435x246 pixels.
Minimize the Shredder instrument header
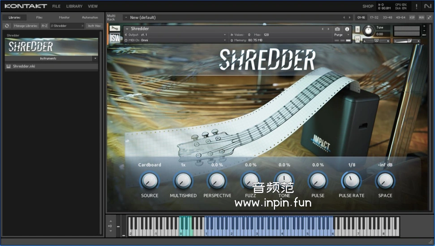click(x=424, y=31)
